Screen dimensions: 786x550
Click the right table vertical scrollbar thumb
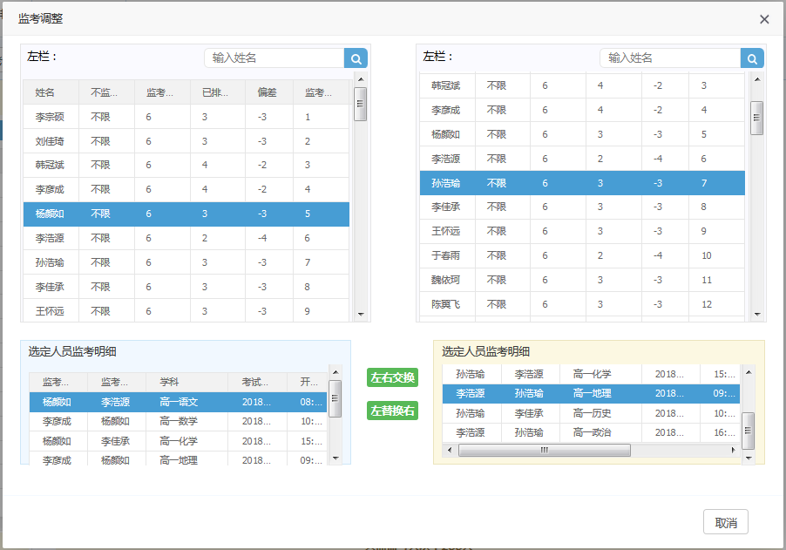pyautogui.click(x=756, y=118)
